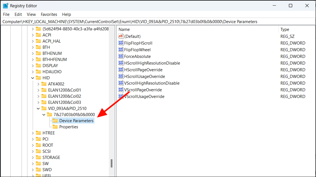Open the View menu
This screenshot has width=316, height=177.
(31, 14)
